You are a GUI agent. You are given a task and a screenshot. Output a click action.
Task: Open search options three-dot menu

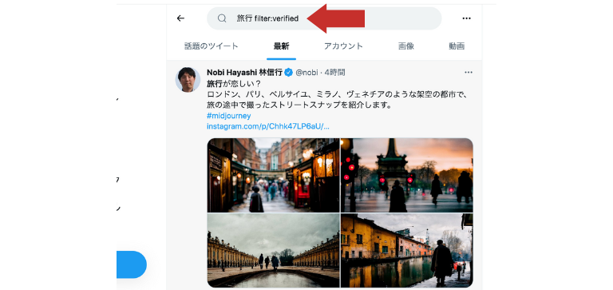coord(466,18)
